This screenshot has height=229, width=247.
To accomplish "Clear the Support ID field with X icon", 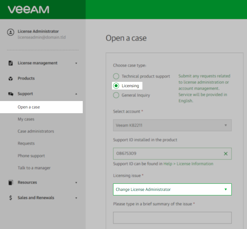I will (225, 154).
